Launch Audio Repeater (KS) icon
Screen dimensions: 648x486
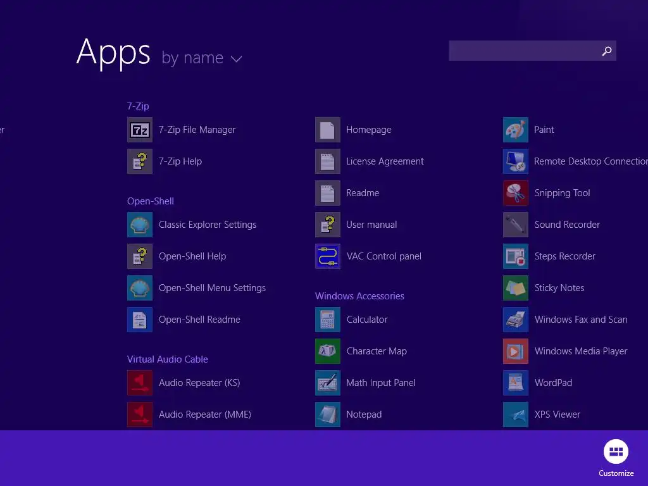[140, 383]
